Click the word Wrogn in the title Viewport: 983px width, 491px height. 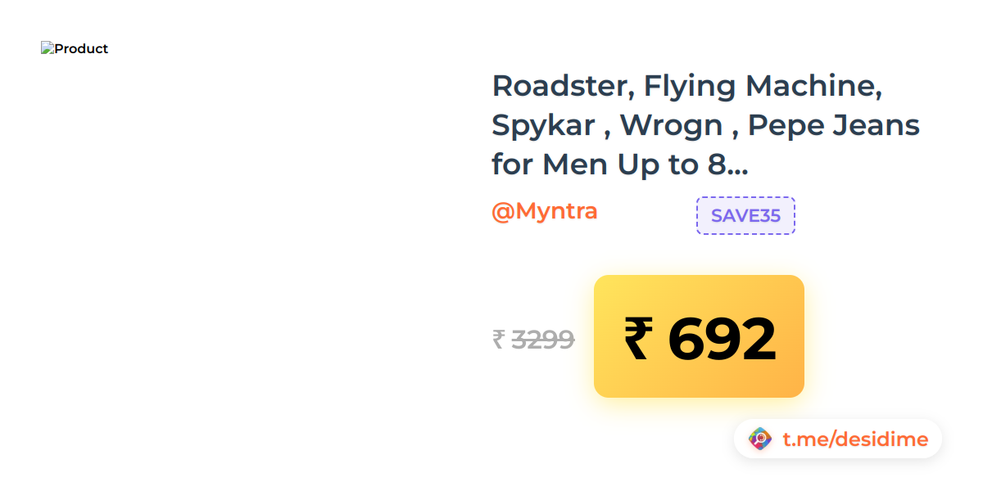[x=671, y=126]
